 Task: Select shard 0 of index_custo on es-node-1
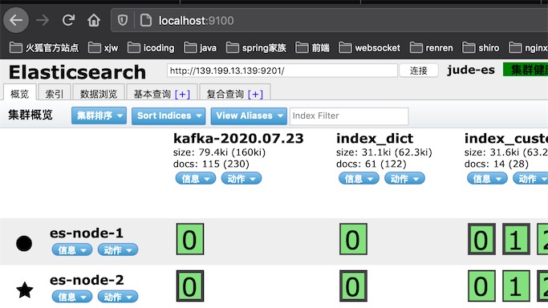[x=481, y=239]
